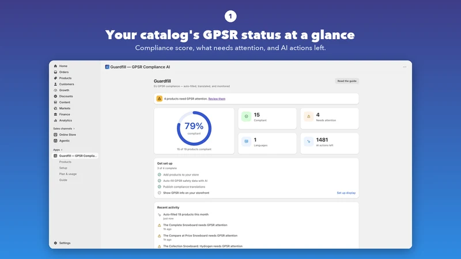Viewport: 461px width, 259px height.
Task: Click the auto-filled activity sparkle icon
Action: (x=160, y=215)
